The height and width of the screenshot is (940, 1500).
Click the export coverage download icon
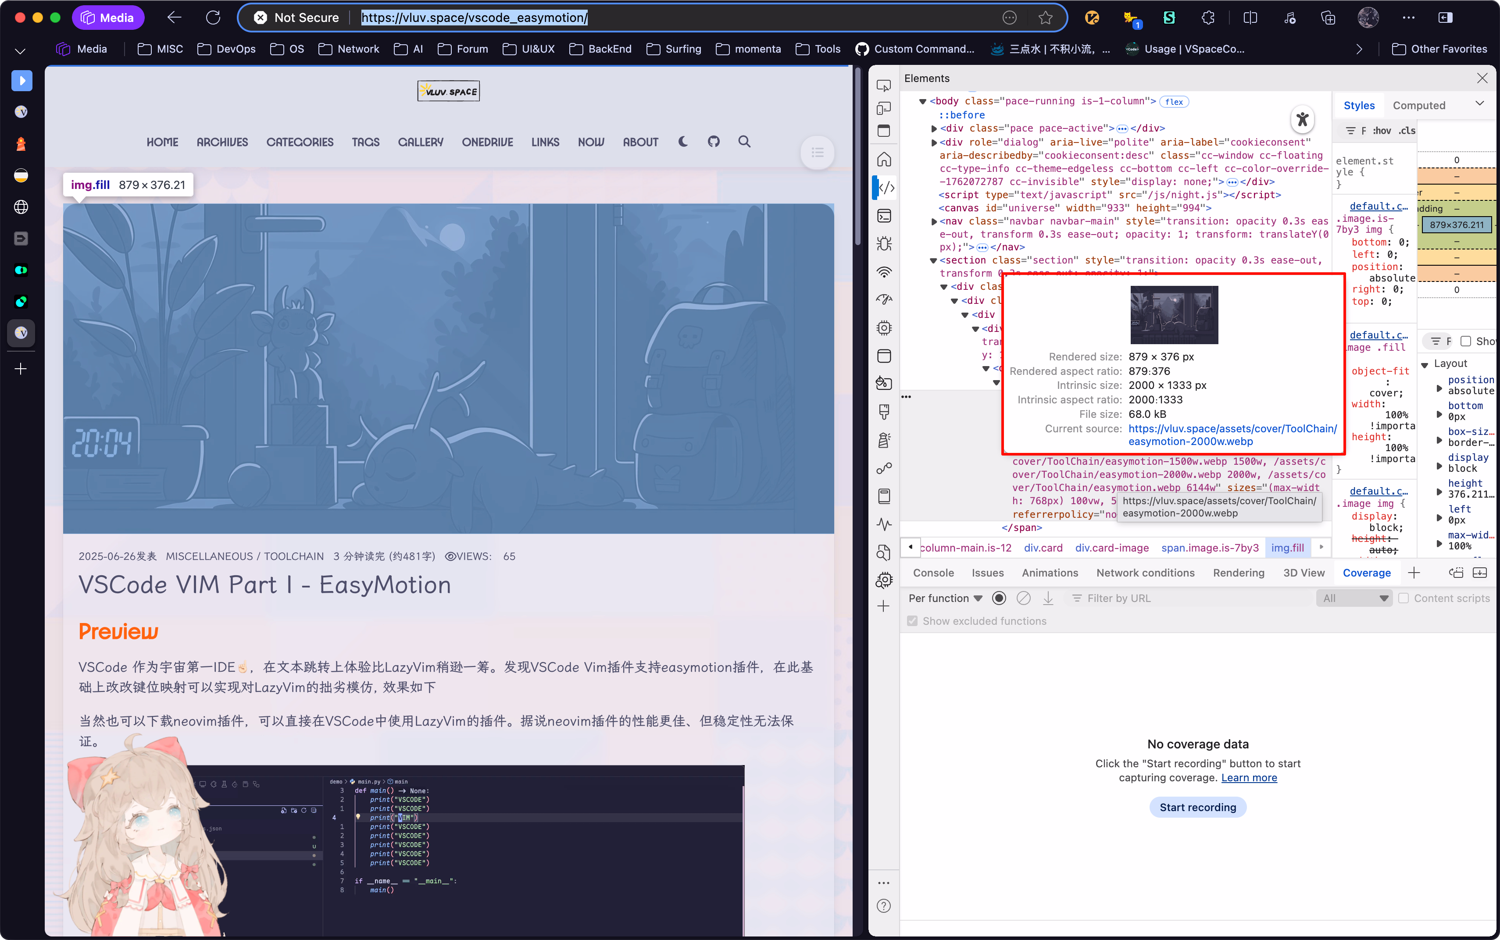pos(1048,598)
